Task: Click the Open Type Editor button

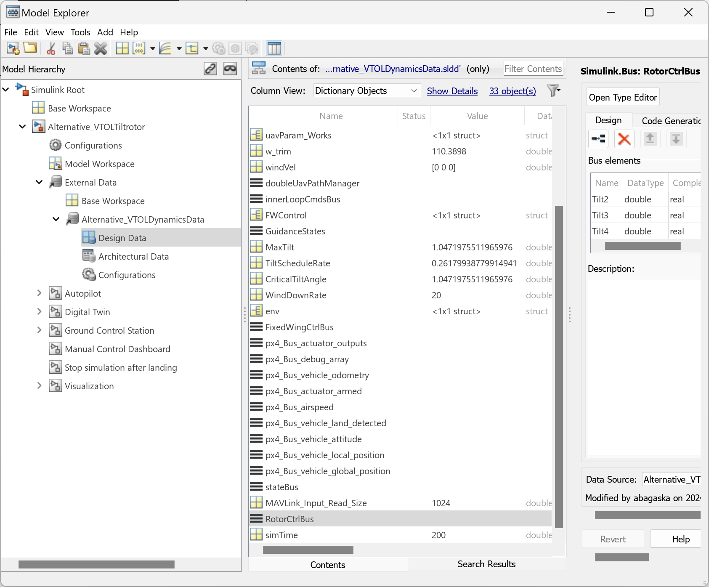Action: tap(622, 98)
